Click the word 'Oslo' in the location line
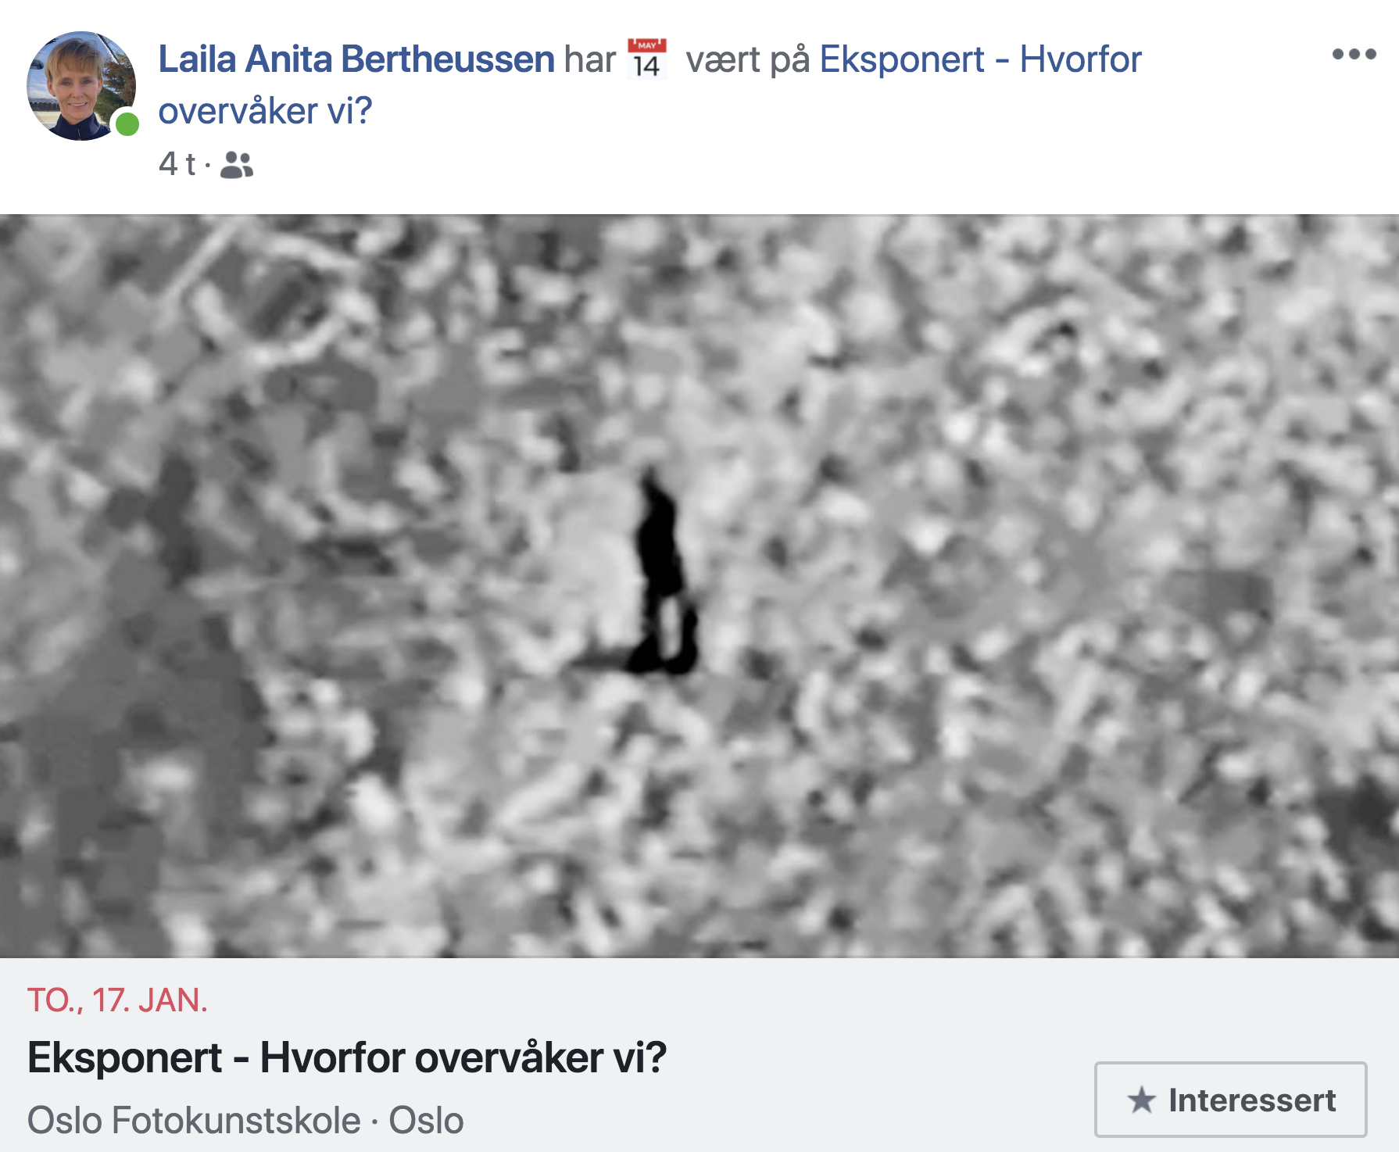Image resolution: width=1399 pixels, height=1152 pixels. tap(426, 1120)
